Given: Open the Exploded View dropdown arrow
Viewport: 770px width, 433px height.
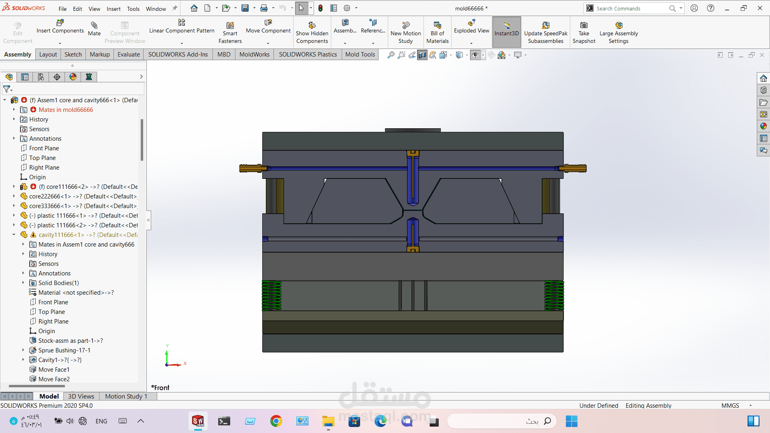Looking at the screenshot, I should point(471,43).
